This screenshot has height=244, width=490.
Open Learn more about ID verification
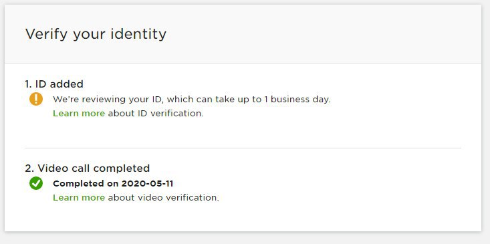tap(79, 113)
